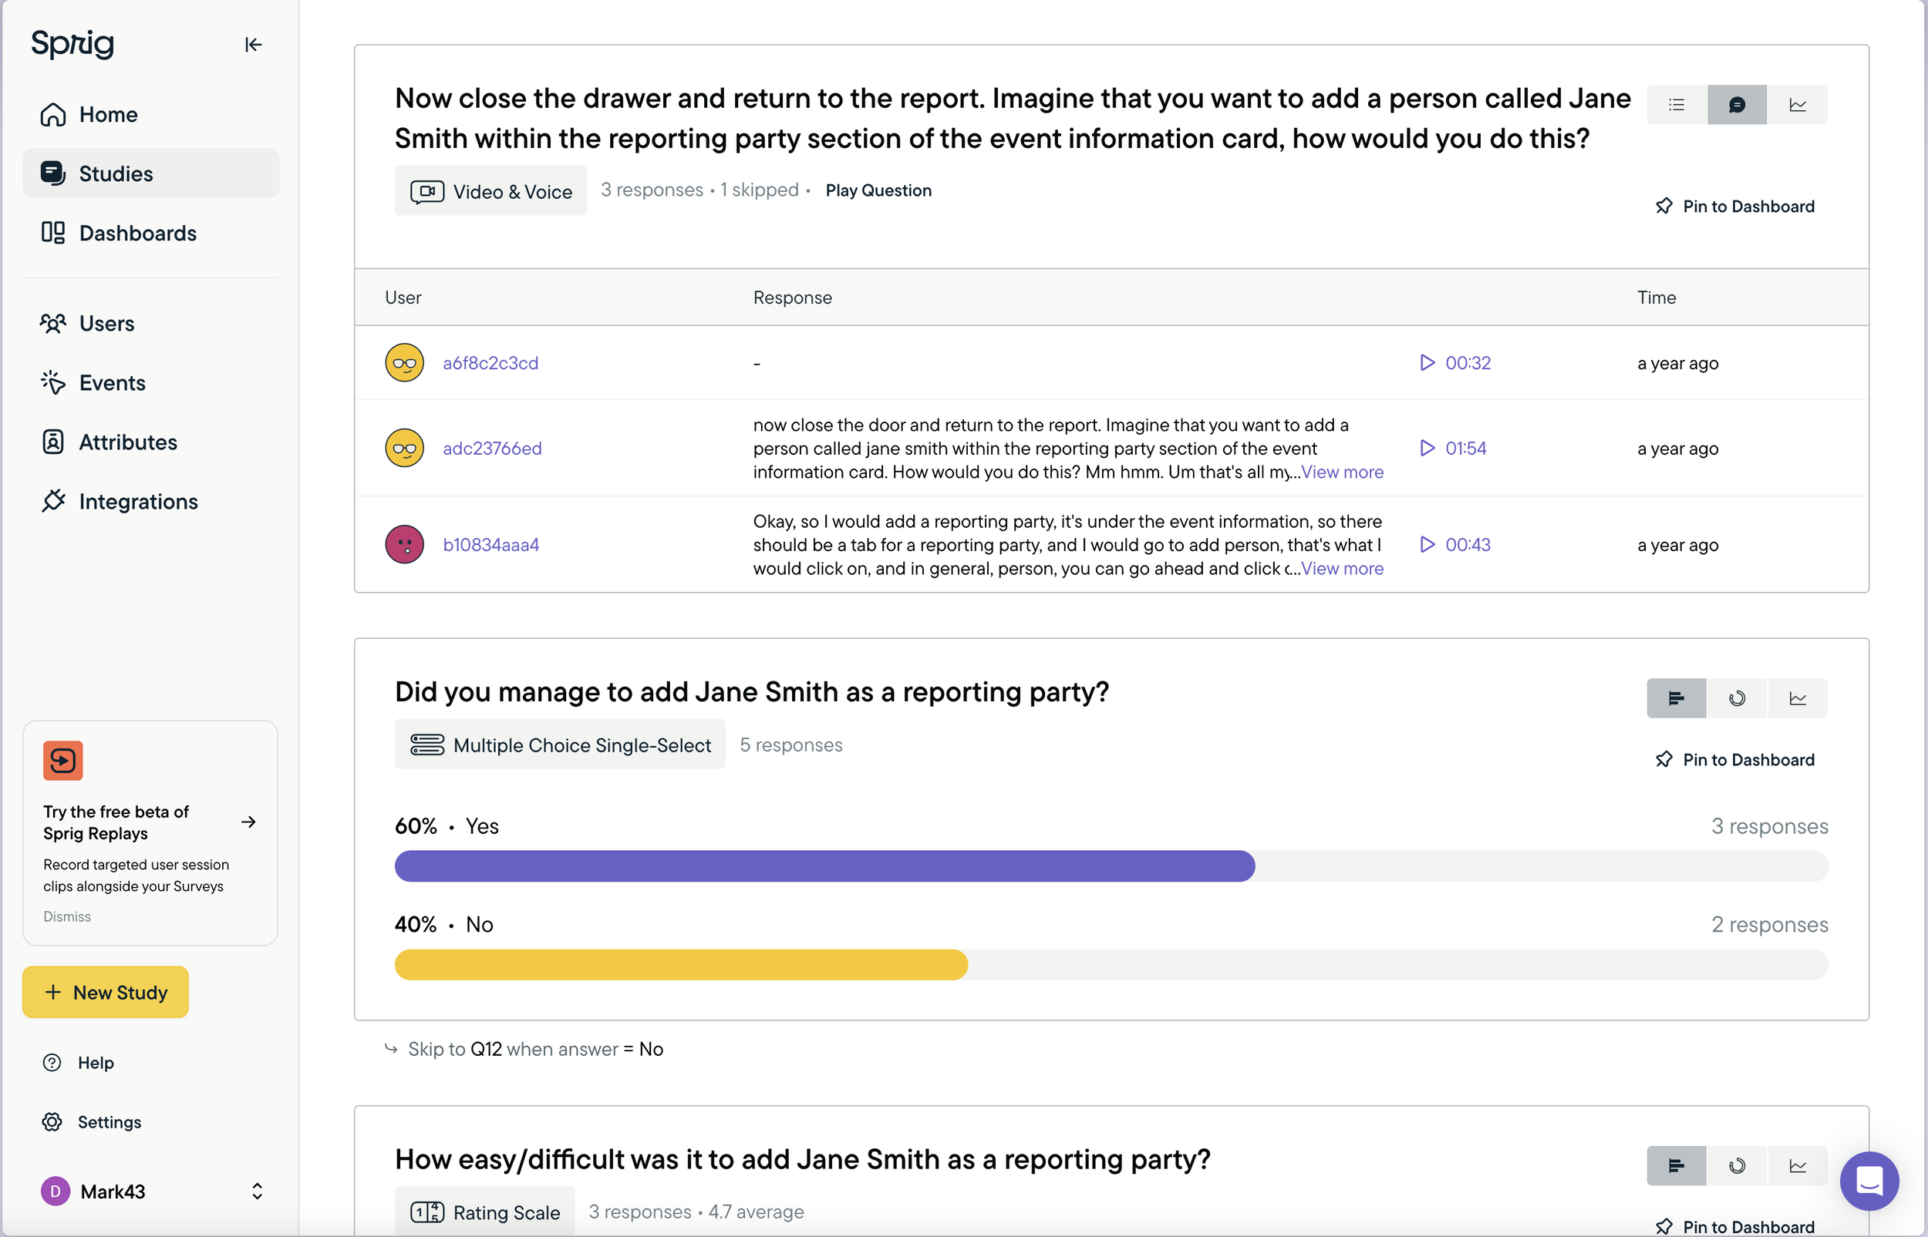This screenshot has height=1237, width=1928.
Task: Go to Dashboards in the sidebar
Action: (137, 233)
